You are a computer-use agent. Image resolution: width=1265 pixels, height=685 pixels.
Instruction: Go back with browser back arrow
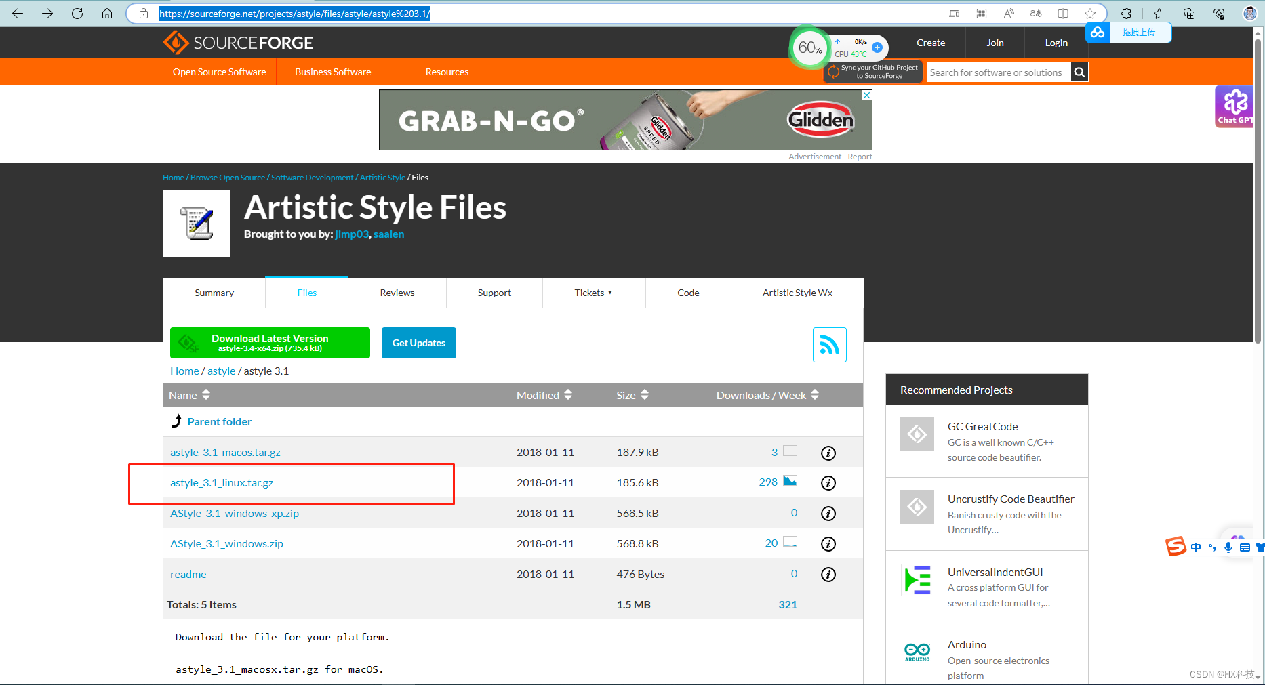[x=18, y=13]
